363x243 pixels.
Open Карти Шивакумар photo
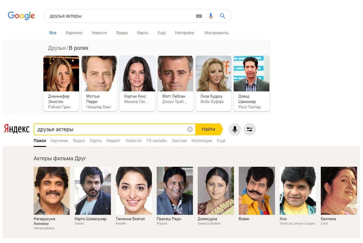pyautogui.click(x=93, y=191)
